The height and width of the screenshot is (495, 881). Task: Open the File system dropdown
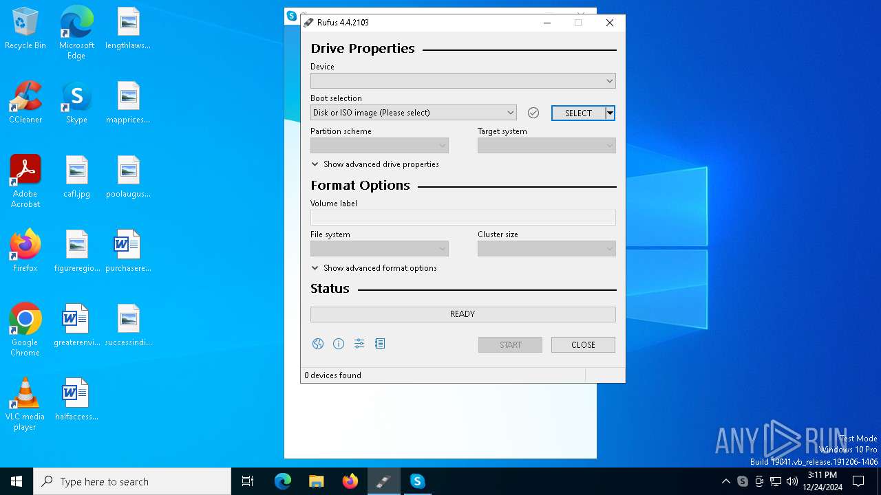tap(379, 249)
